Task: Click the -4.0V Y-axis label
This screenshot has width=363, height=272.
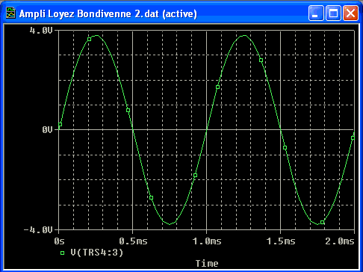Action: tap(38, 229)
